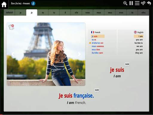Select the currently highlighted je tab

coord(32,13)
